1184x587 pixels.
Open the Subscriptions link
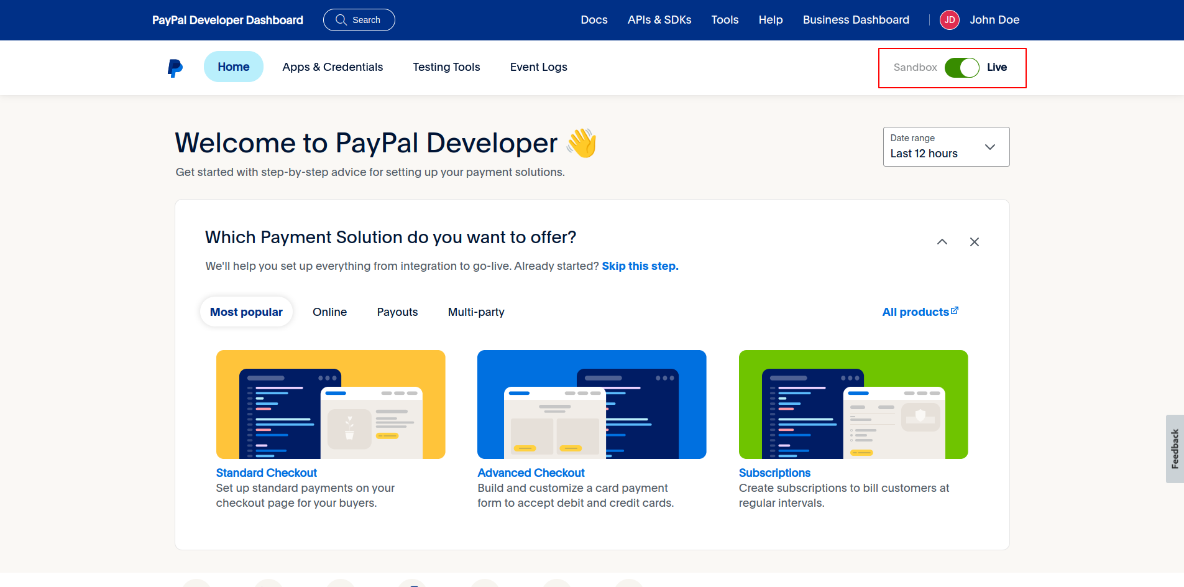774,473
